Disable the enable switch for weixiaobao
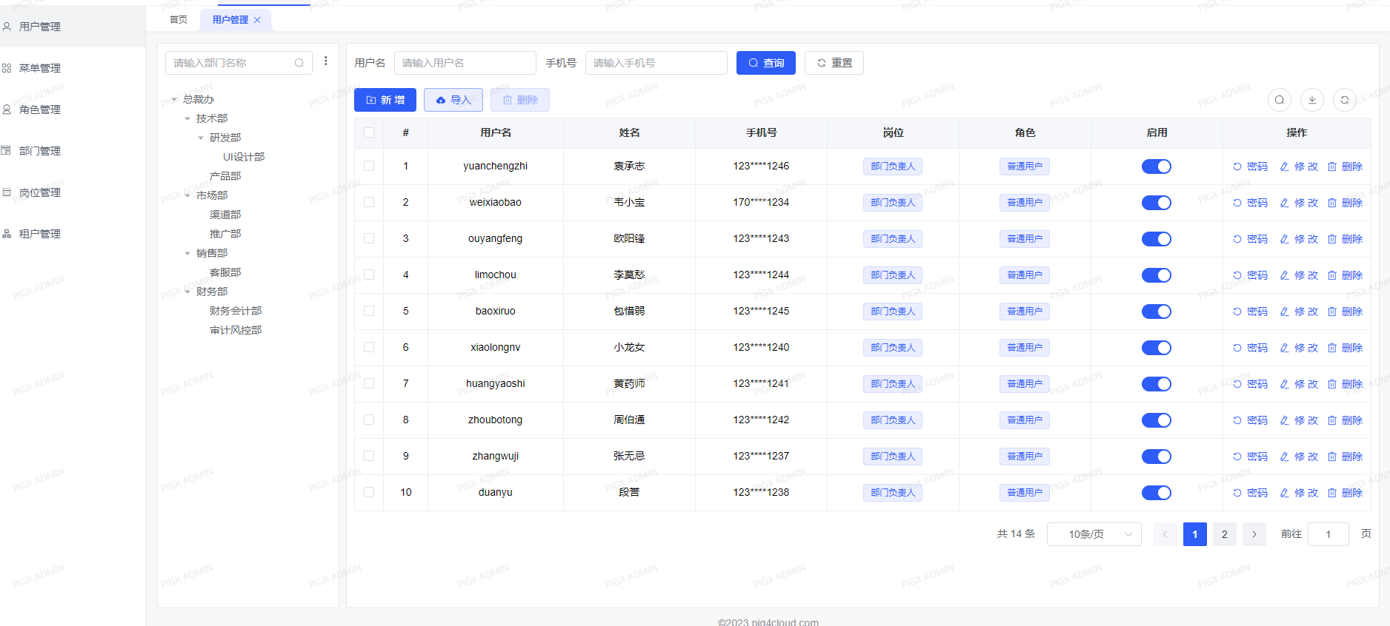 1156,203
